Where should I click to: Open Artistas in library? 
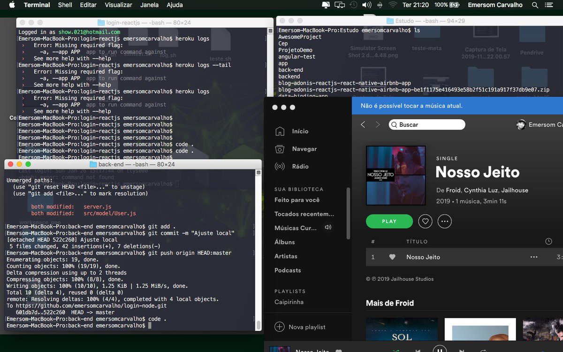286,256
